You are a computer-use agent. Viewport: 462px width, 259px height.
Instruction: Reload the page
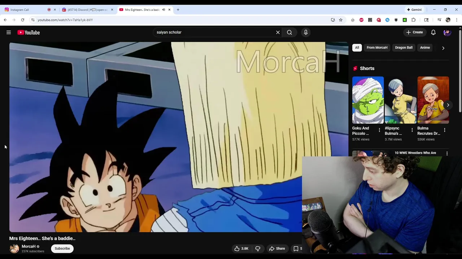click(22, 20)
